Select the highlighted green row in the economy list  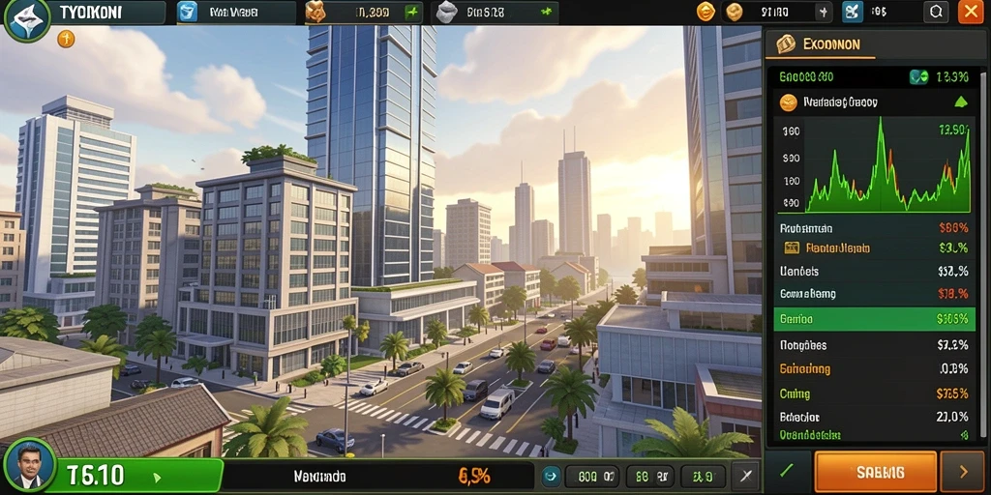pyautogui.click(x=874, y=319)
